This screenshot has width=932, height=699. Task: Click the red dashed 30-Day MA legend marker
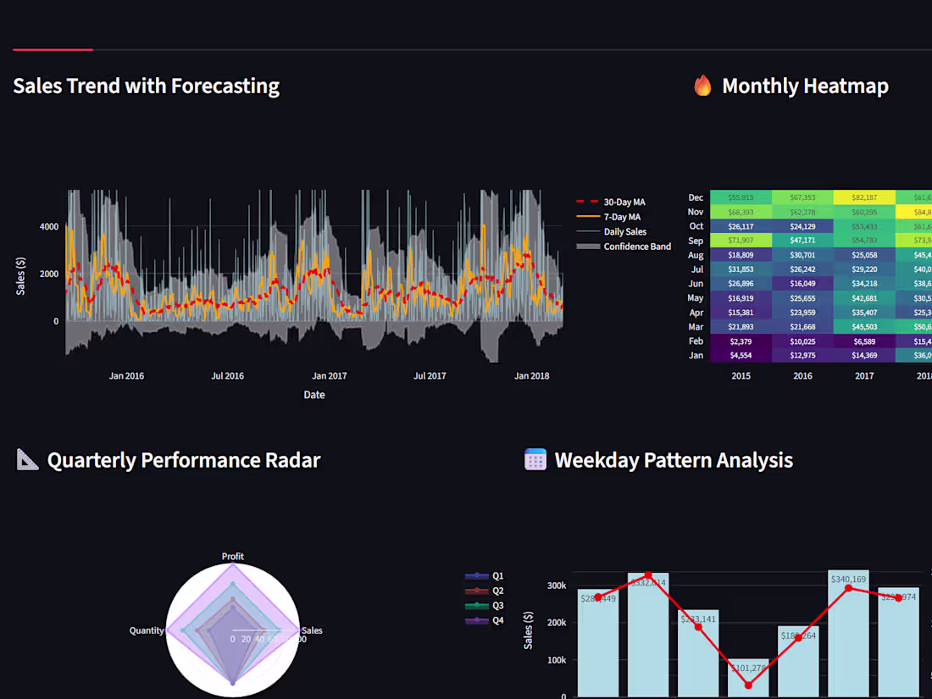pos(589,202)
